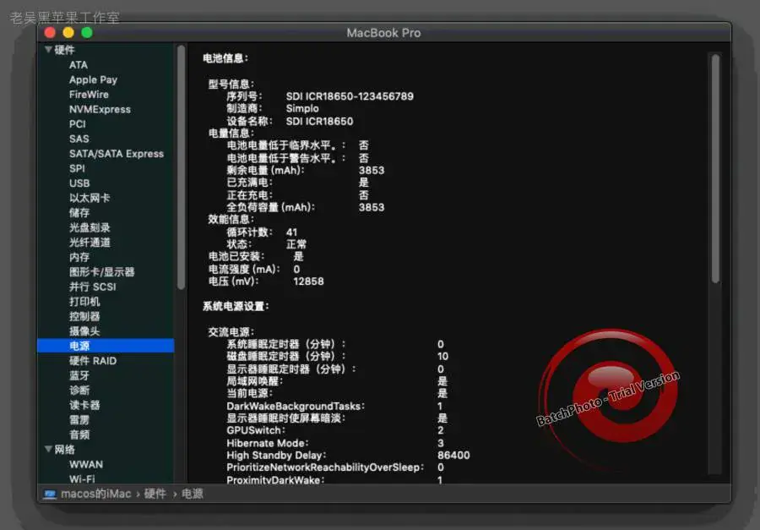Open the 内存 sidebar entry
760x530 pixels.
pos(79,257)
